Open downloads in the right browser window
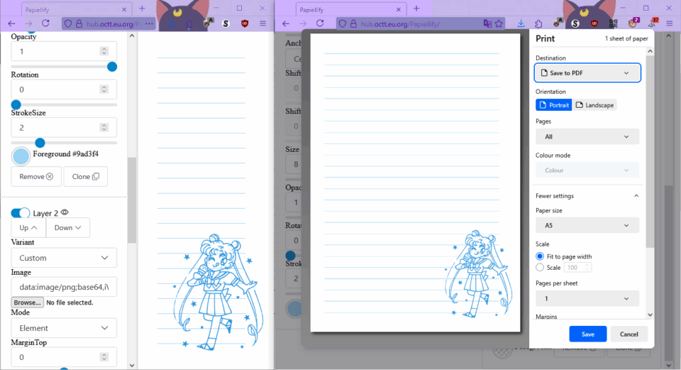The width and height of the screenshot is (681, 370). pyautogui.click(x=521, y=23)
